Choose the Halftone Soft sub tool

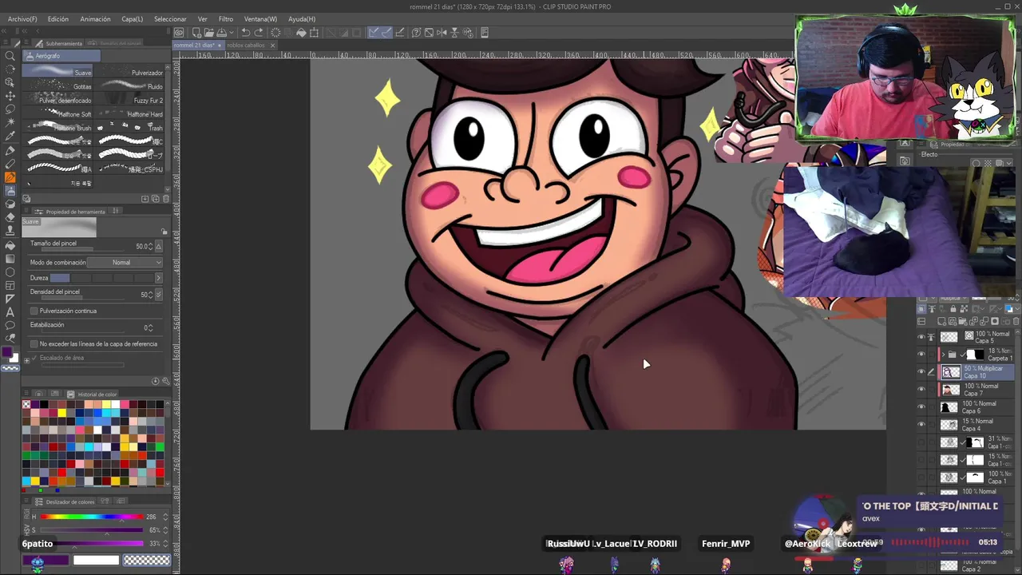[58, 114]
